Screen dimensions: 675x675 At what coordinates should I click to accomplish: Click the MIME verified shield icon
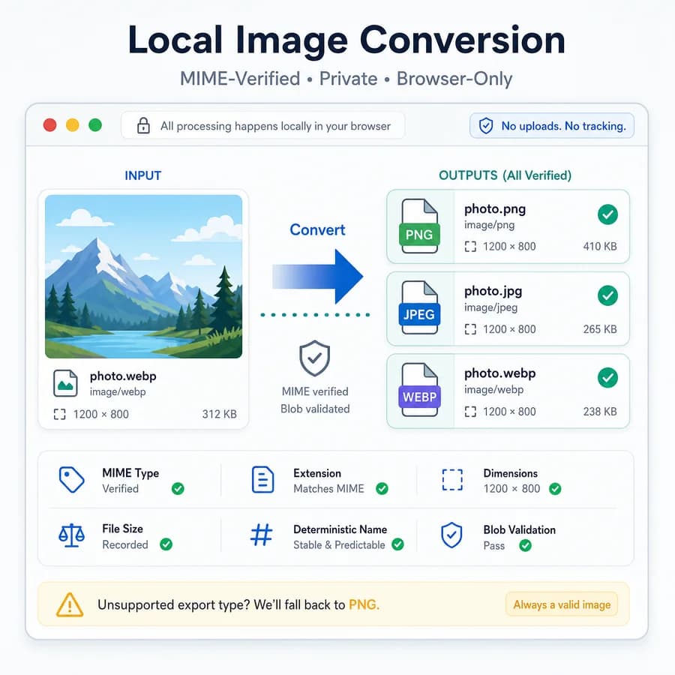click(315, 358)
